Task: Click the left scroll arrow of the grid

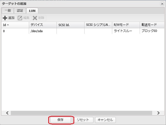Action: pos(7,113)
